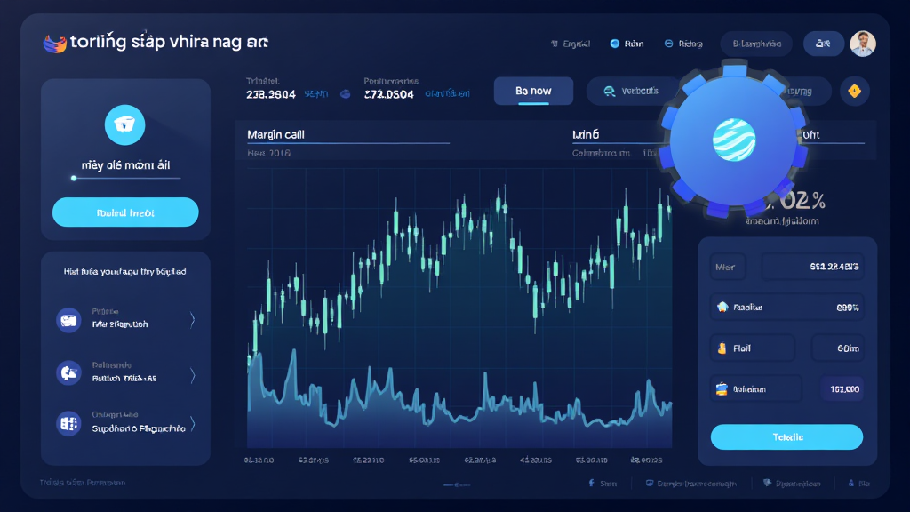Image resolution: width=910 pixels, height=512 pixels.
Task: Click the app logo in the header
Action: [55, 43]
